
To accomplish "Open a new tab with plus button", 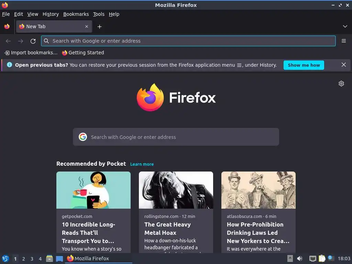I will (x=99, y=27).
